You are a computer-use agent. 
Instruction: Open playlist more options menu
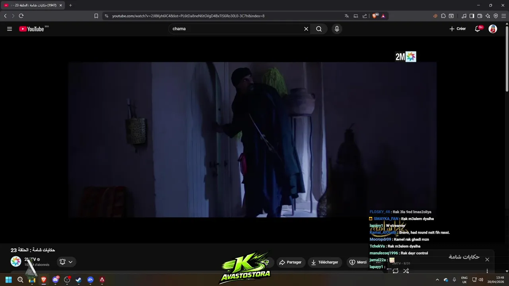[487, 271]
